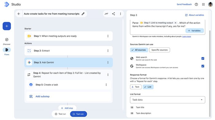Click the Step 5 task checkmark icon
The height and width of the screenshot is (120, 215).
(31, 85)
